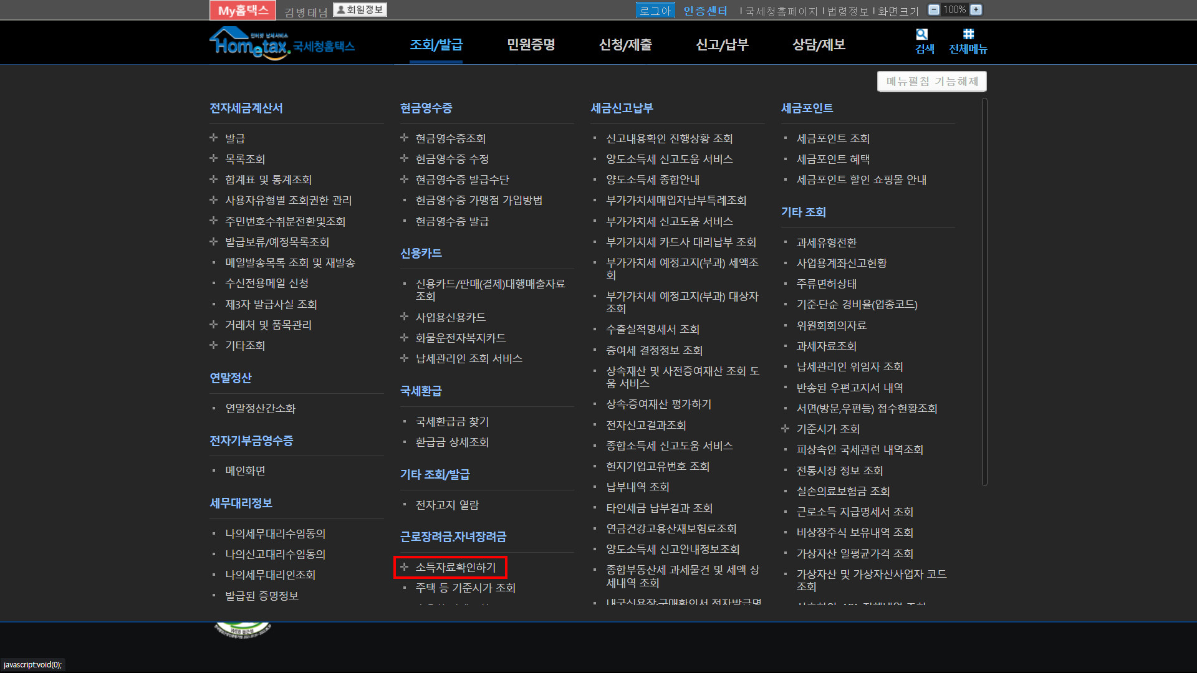
Task: Select the 신고/납부 main menu
Action: [722, 45]
